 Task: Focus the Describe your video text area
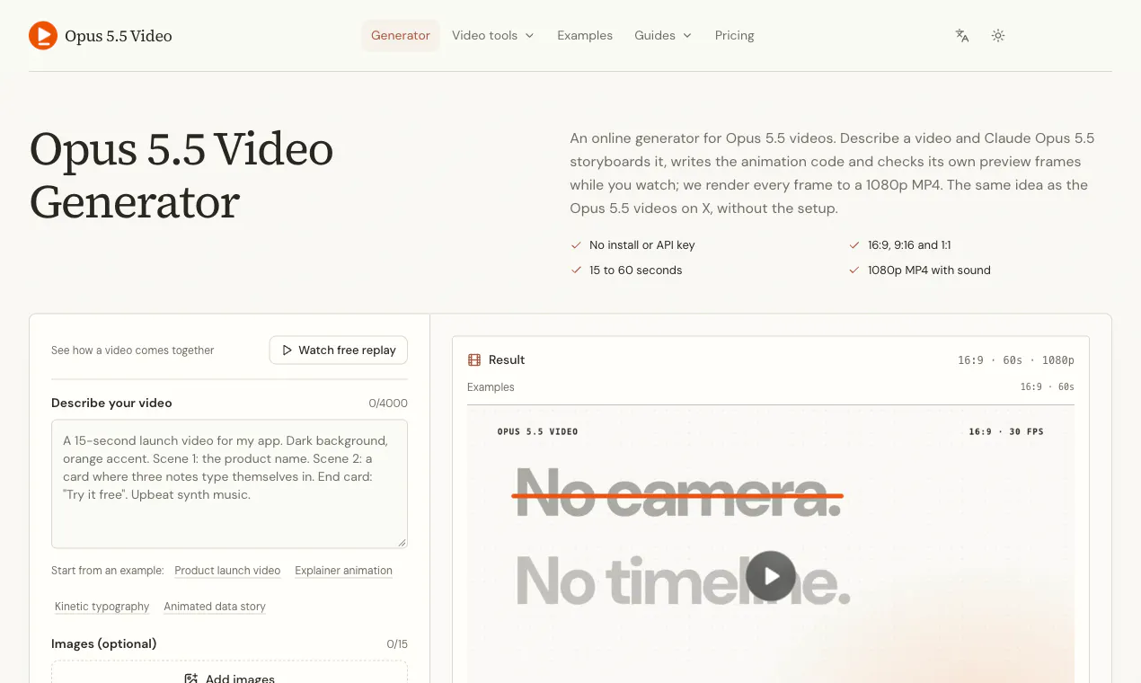(229, 483)
